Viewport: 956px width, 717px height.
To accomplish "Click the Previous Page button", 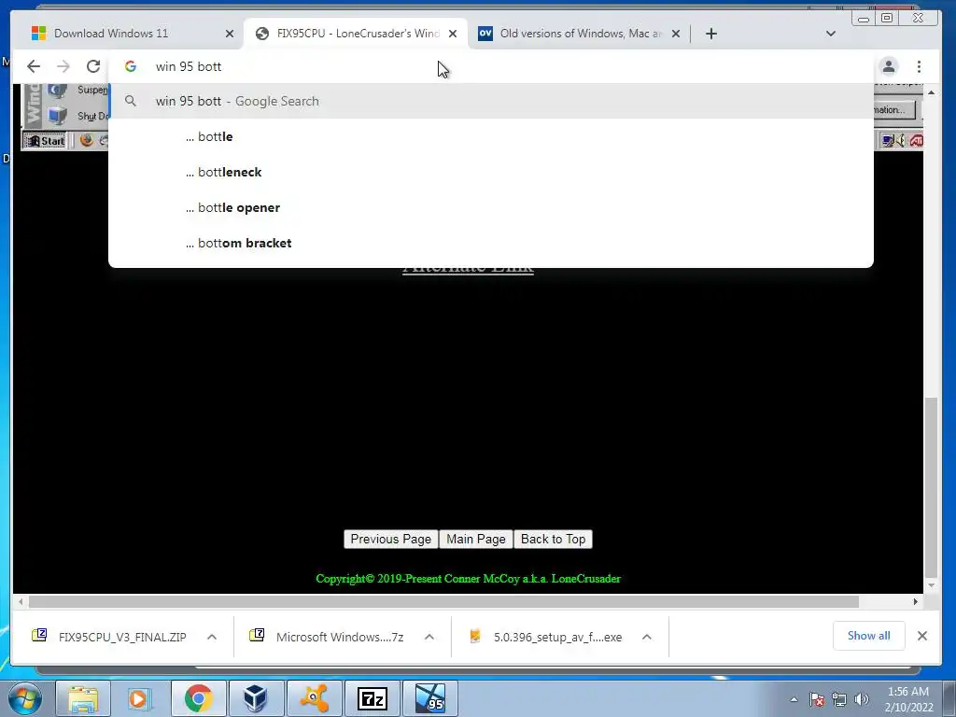I will click(391, 539).
